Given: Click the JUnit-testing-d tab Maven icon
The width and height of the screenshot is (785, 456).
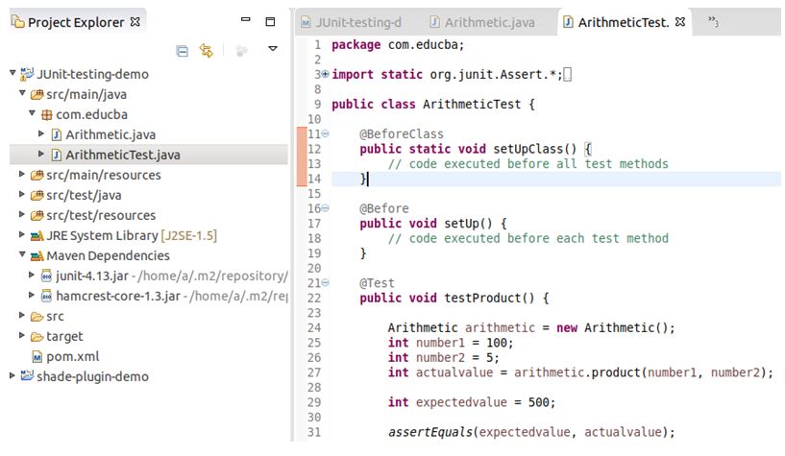Looking at the screenshot, I should click(306, 22).
